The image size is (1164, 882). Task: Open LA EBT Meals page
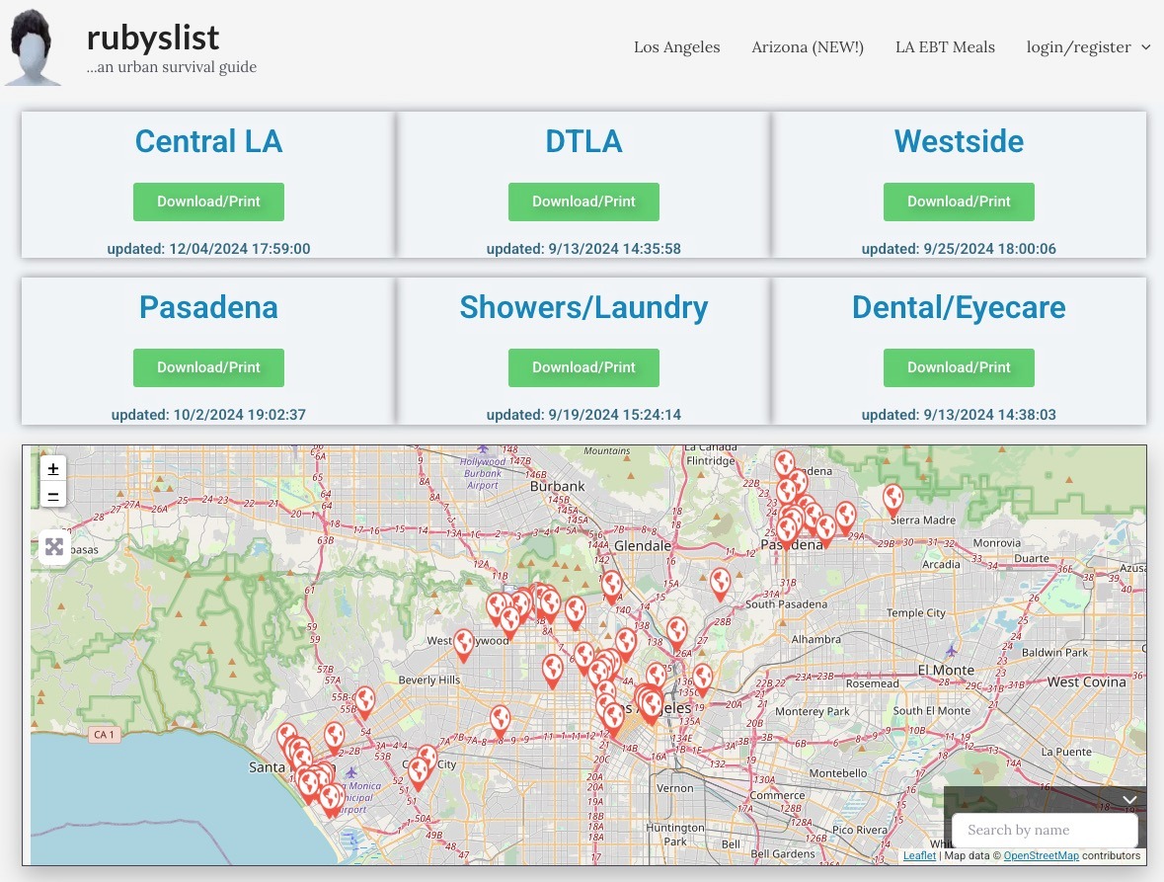tap(945, 47)
